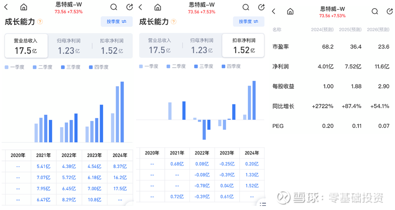
Task: Select the 市盈率 row label
Action: (x=281, y=47)
